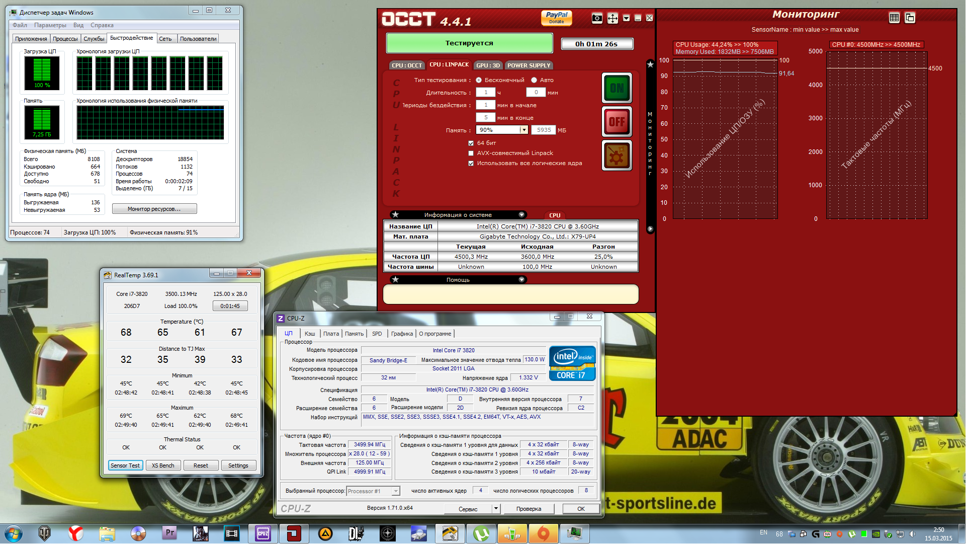966x544 pixels.
Task: Collapse the Информация о системе section
Action: point(521,215)
